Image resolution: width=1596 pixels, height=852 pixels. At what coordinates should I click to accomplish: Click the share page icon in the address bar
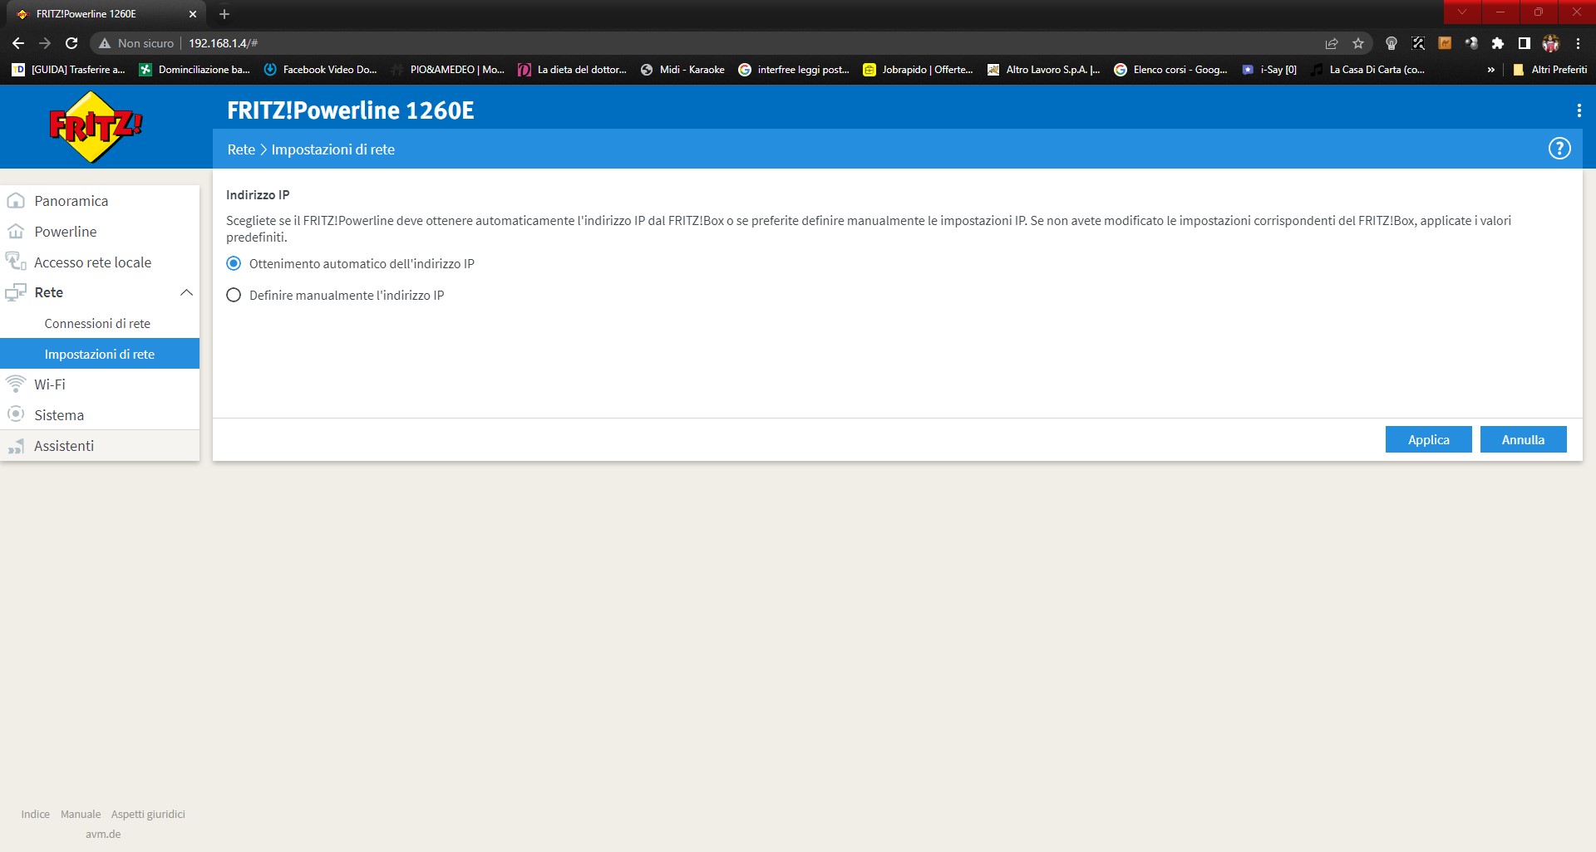click(x=1332, y=43)
